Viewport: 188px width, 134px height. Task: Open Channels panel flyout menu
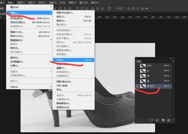(x=173, y=61)
